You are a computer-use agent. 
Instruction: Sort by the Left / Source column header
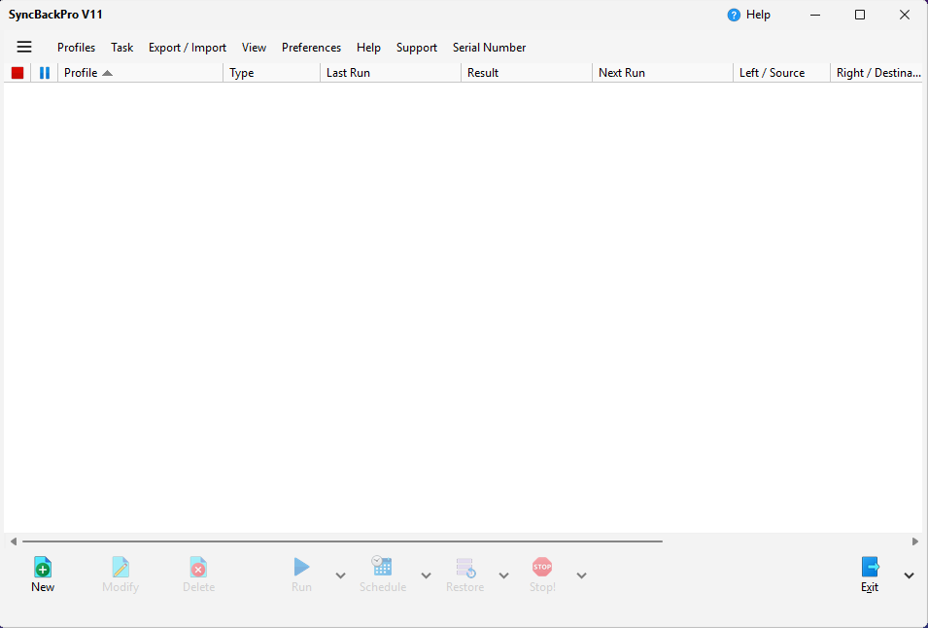click(x=782, y=73)
